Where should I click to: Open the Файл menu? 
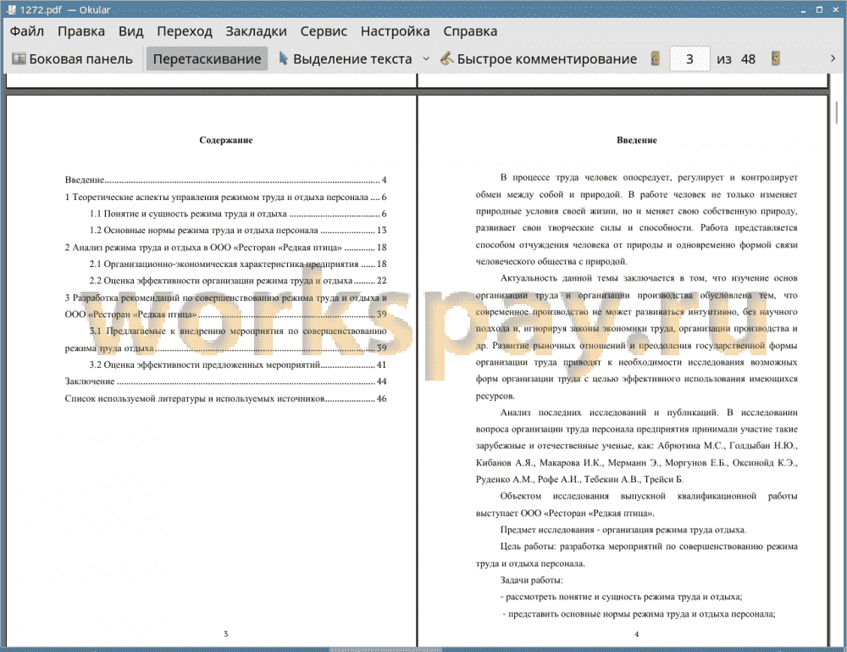click(x=26, y=31)
